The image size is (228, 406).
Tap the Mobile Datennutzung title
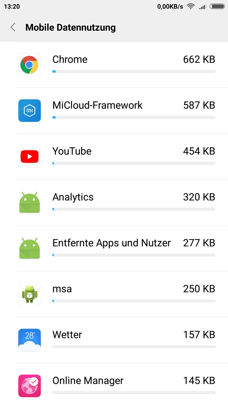point(70,27)
